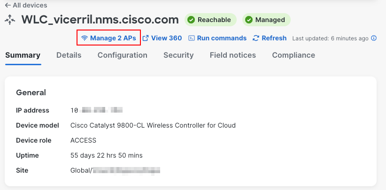Open the Field notices tab
The width and height of the screenshot is (386, 190).
232,55
